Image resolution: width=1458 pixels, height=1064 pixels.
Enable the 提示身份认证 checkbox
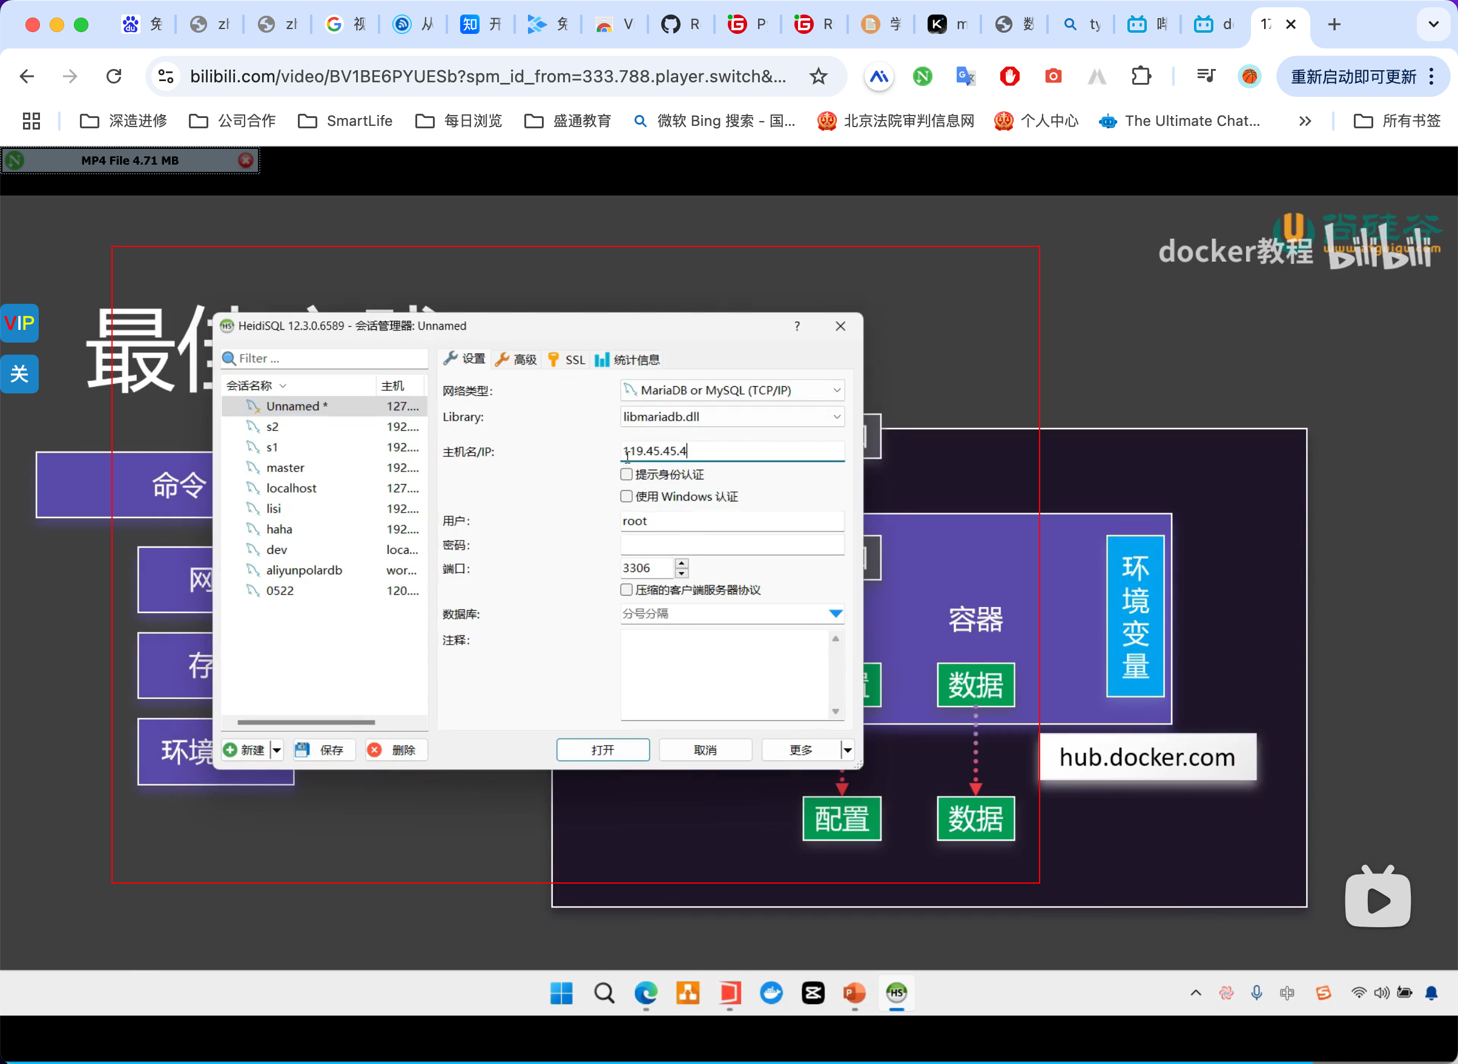point(626,475)
